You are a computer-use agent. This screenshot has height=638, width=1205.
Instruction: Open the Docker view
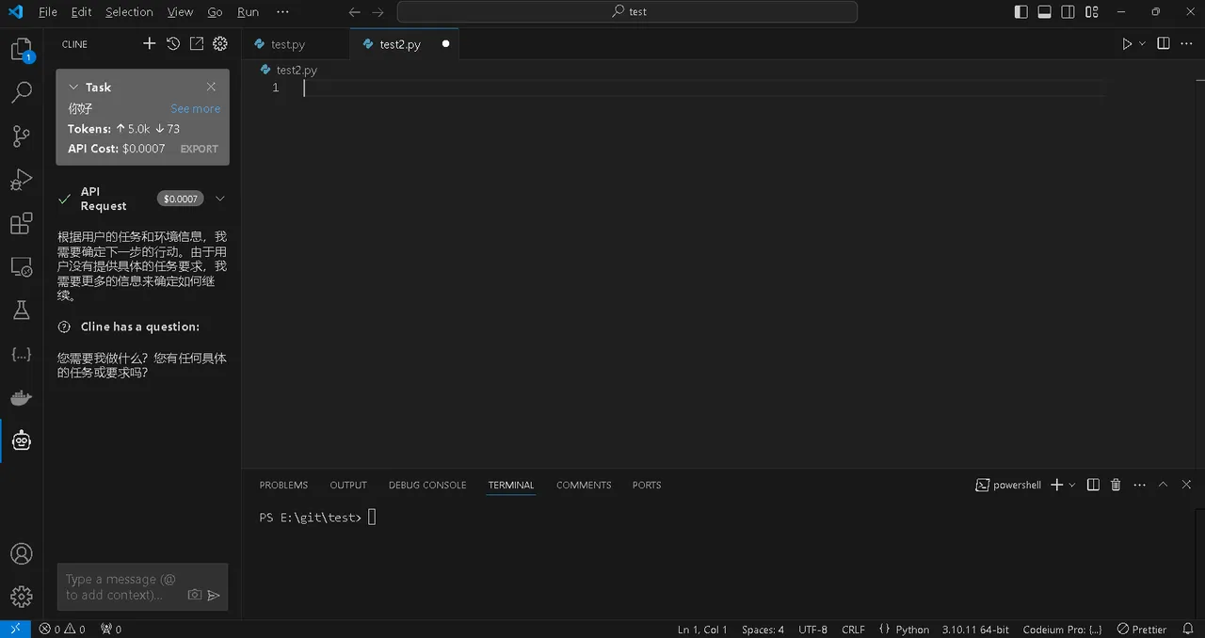[21, 397]
